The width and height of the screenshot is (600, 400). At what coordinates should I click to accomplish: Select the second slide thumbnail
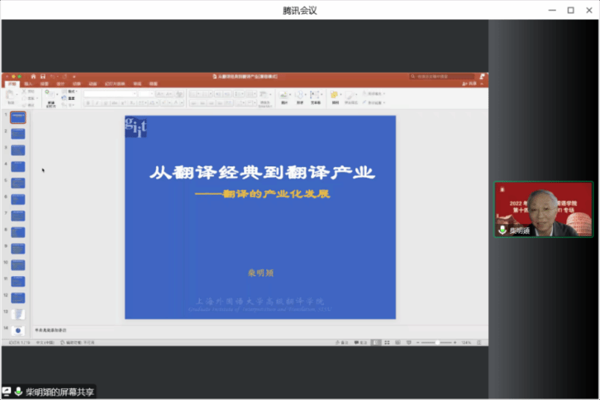click(x=18, y=134)
